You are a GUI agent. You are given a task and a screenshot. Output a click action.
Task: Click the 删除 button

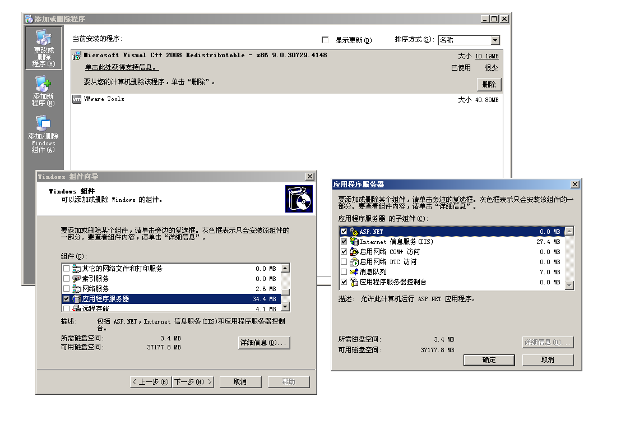489,85
